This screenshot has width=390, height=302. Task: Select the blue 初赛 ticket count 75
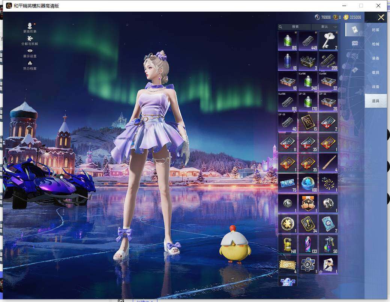click(288, 183)
